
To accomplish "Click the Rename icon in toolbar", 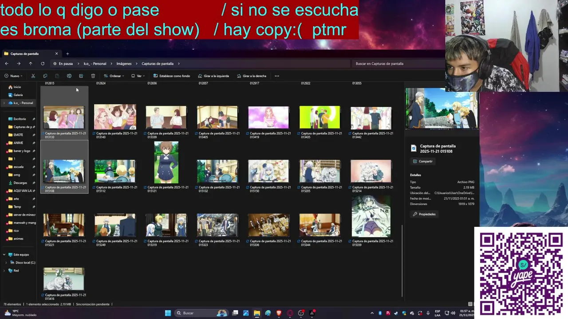I will [69, 76].
